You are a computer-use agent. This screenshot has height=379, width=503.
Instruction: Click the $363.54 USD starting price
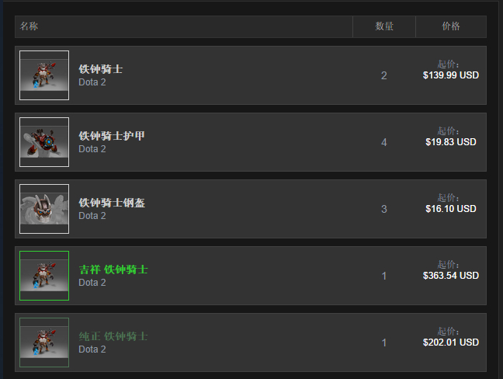(451, 276)
